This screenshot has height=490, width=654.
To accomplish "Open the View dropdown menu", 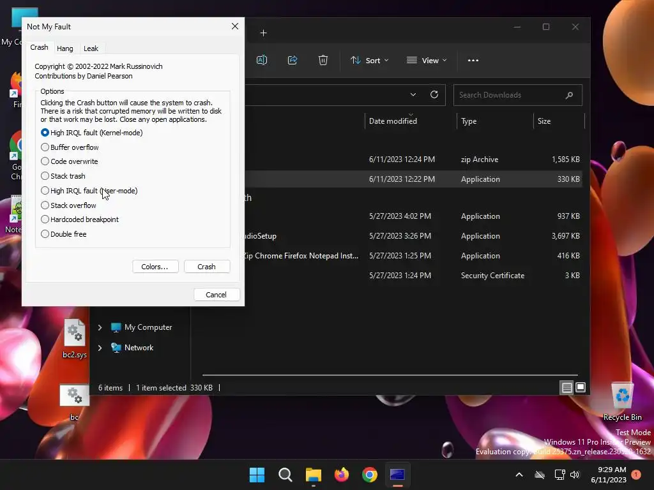I will 426,61.
